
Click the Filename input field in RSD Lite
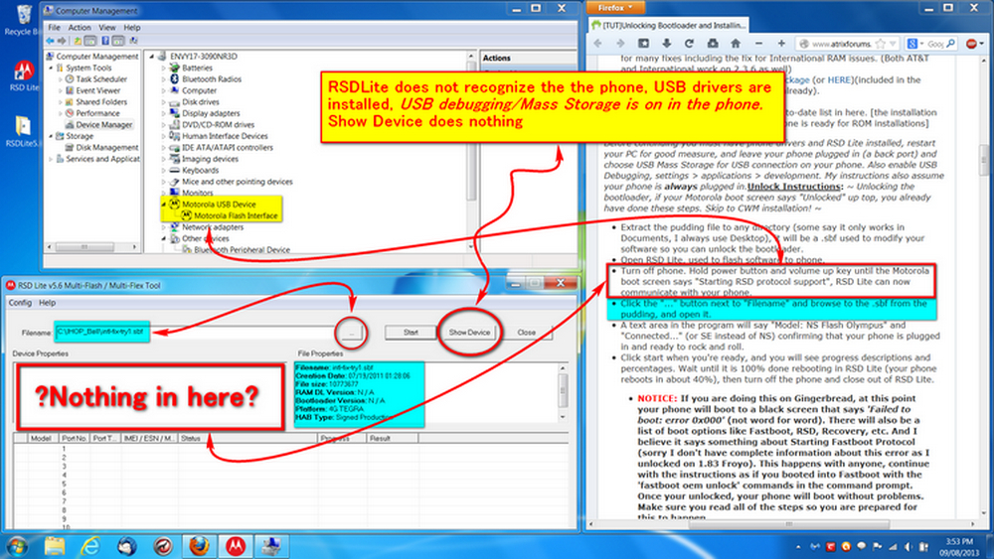coord(194,333)
